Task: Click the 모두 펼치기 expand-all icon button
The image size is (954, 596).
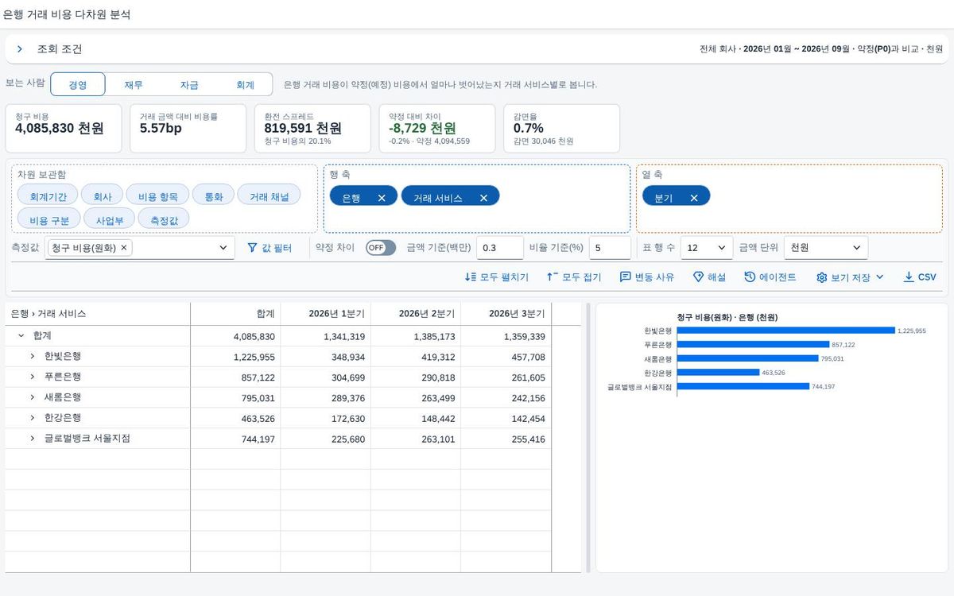Action: point(497,277)
